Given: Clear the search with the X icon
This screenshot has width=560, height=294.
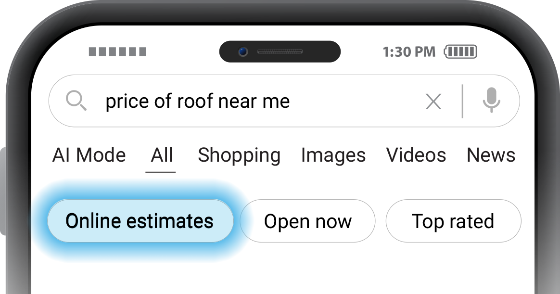Looking at the screenshot, I should coord(433,101).
